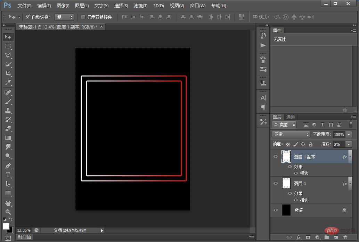The height and width of the screenshot is (242, 359).
Task: Click the 13.35% zoom field
Action: click(x=24, y=230)
